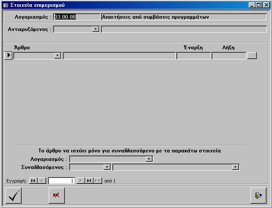Open the bottom Λογαριασμός dropdown
The image size is (272, 208).
(x=149, y=159)
